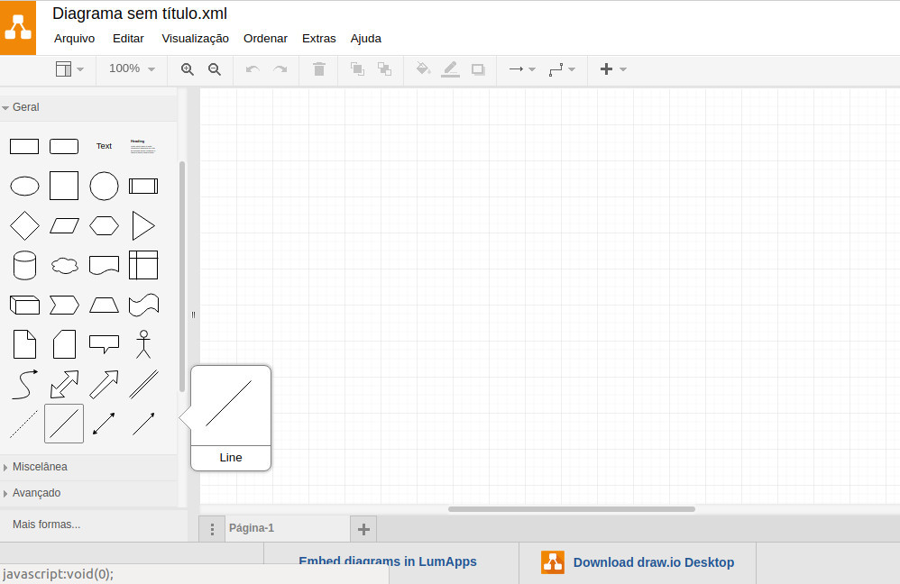
Task: Click the zoom in magnifier icon
Action: click(187, 69)
